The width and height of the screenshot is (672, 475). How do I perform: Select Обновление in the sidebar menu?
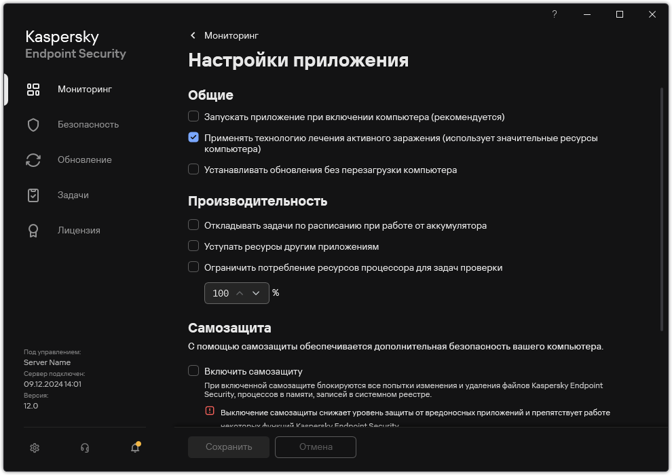(x=84, y=159)
